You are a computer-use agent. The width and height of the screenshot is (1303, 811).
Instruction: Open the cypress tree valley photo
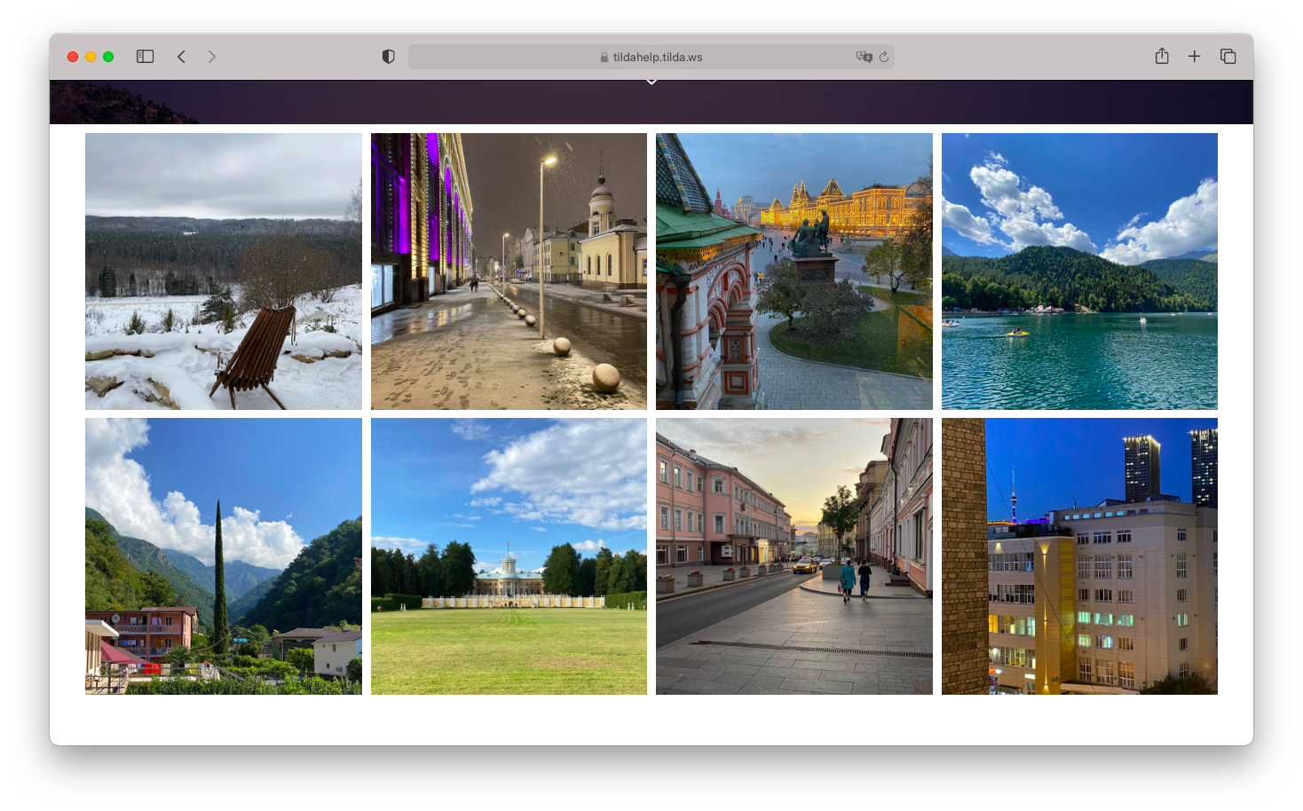click(224, 556)
